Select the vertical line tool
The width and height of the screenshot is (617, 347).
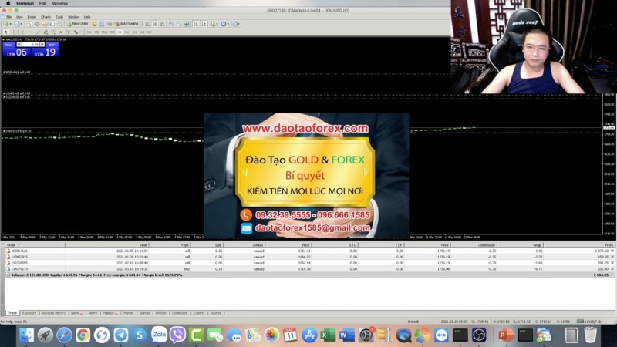pyautogui.click(x=23, y=32)
